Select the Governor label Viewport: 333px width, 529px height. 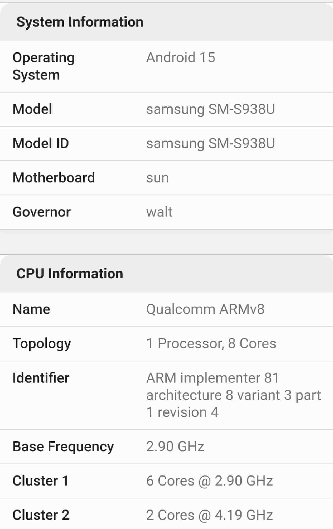(x=41, y=212)
